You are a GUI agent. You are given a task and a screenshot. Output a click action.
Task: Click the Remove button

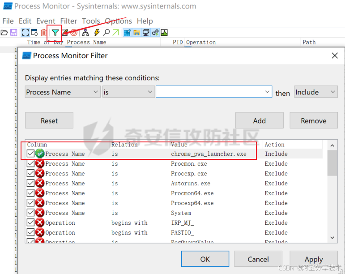(x=314, y=120)
